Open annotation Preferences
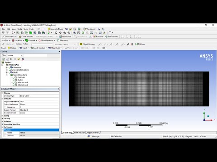217x162 pixels. pyautogui.click(x=112, y=36)
